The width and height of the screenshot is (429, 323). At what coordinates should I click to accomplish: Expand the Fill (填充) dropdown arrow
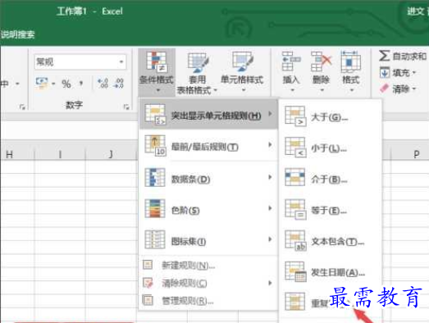point(414,73)
